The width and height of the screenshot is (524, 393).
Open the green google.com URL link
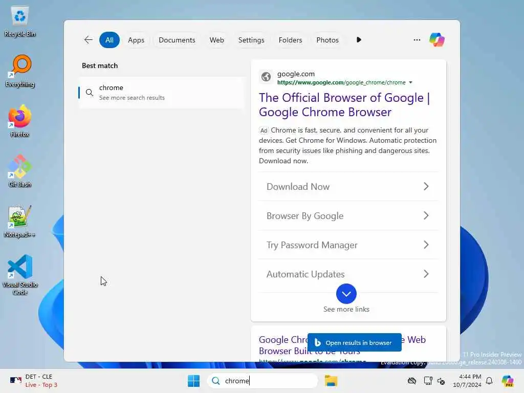[x=341, y=82]
